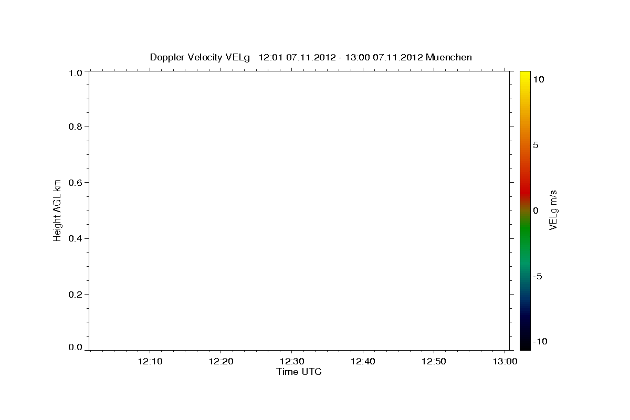630x420 pixels.
Task: Click the colorbar value 0 label
Action: coord(535,211)
